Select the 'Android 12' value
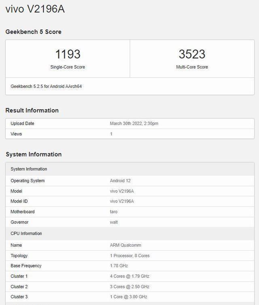Viewport: 259px width, 305px height. click(120, 181)
